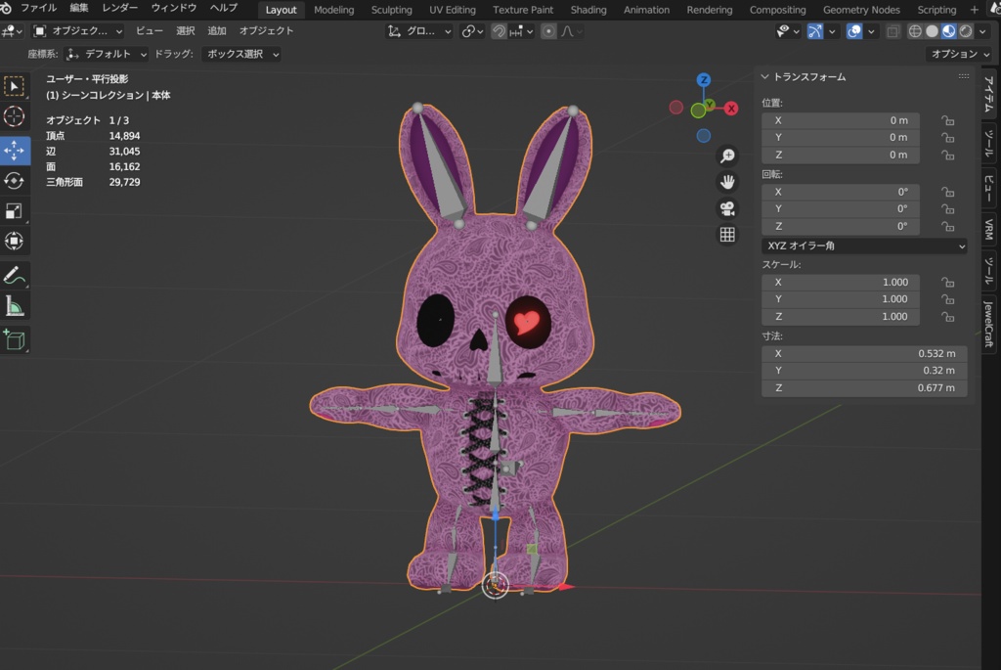1001x670 pixels.
Task: Select the Move tool in the toolbar
Action: [15, 151]
